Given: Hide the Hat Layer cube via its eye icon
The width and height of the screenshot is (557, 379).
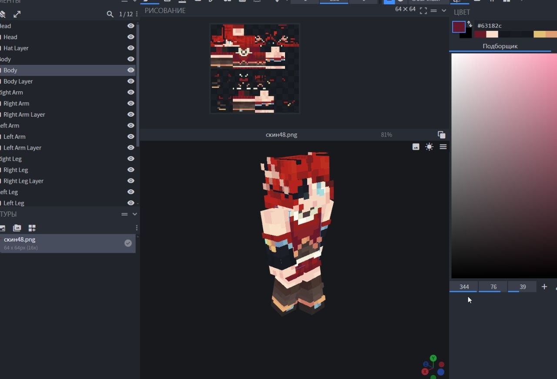Looking at the screenshot, I should click(131, 48).
